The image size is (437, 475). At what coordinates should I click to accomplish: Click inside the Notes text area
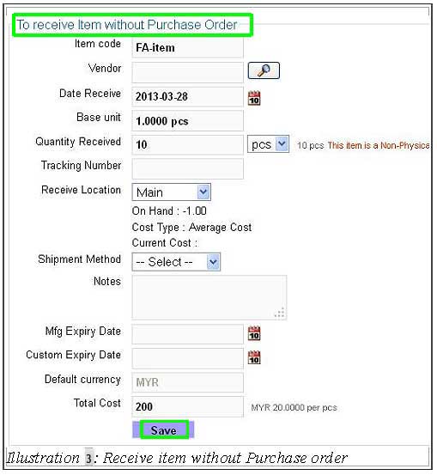[x=209, y=297]
